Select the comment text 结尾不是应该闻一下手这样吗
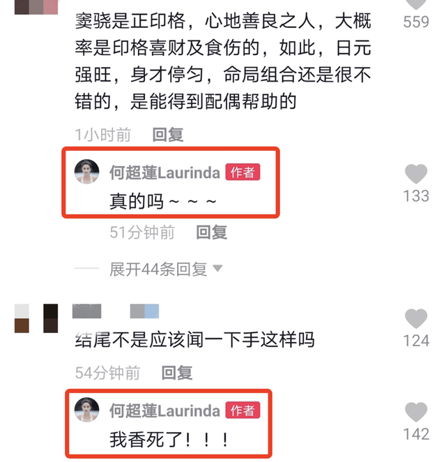Screen dimensions: 446x462 coord(194,340)
